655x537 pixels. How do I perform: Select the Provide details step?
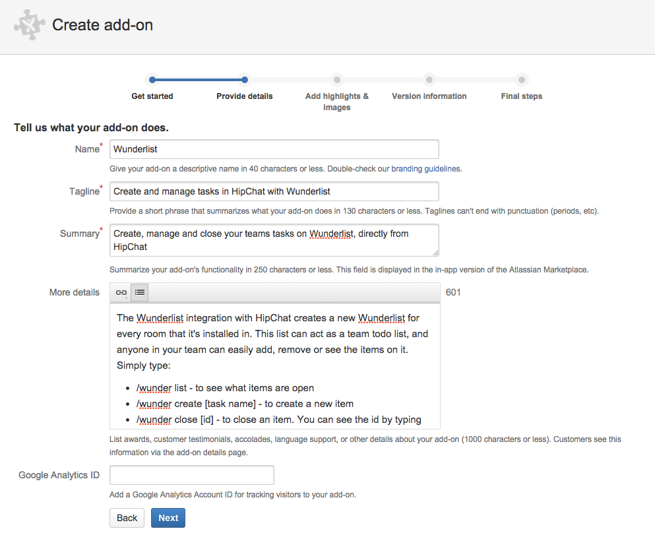point(244,96)
